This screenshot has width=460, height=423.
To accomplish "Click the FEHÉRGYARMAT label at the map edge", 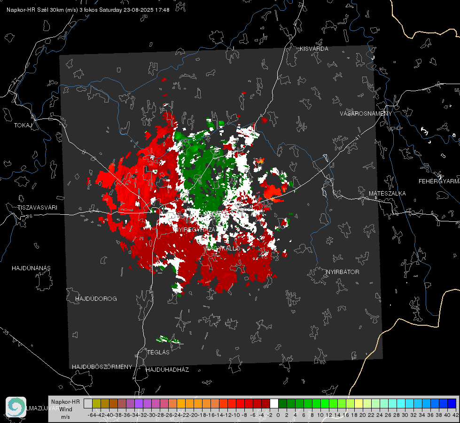I will point(439,181).
